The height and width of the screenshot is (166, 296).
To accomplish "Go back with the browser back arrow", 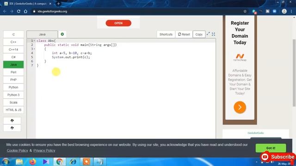I will 5,11.
